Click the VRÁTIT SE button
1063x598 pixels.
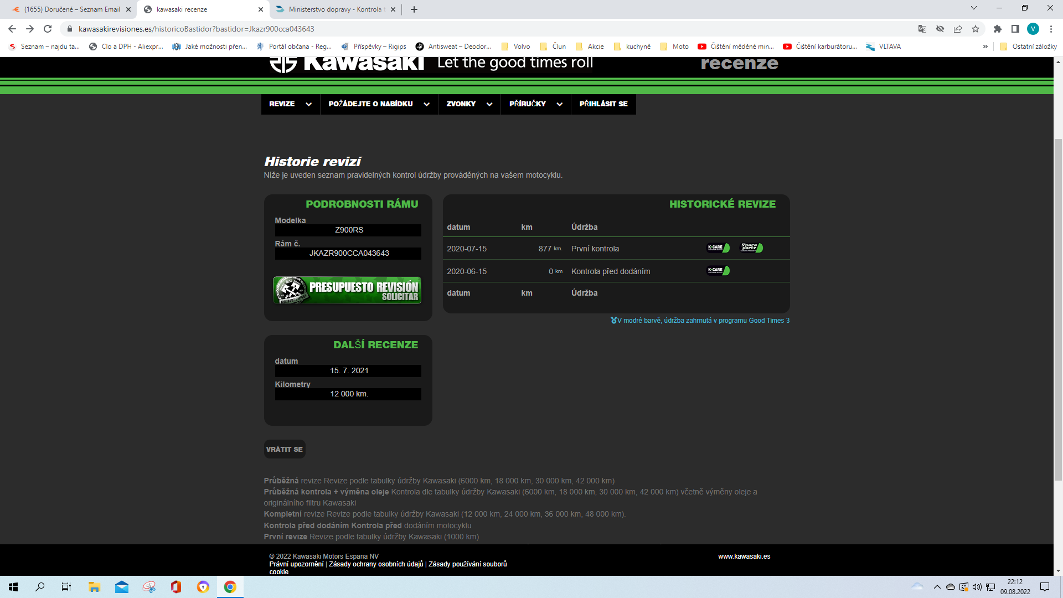point(285,449)
